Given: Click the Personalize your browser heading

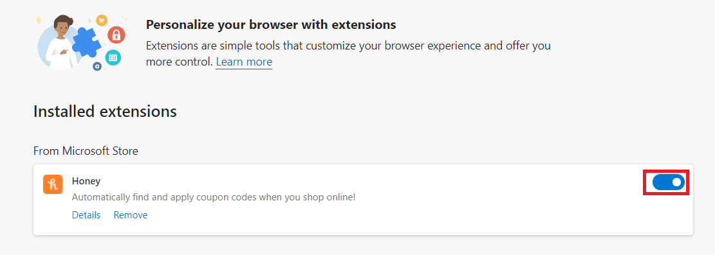Looking at the screenshot, I should tap(271, 24).
